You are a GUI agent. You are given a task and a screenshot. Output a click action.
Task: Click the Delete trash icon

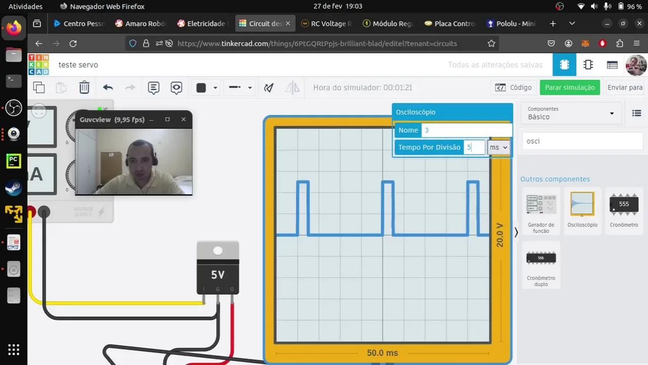point(84,87)
